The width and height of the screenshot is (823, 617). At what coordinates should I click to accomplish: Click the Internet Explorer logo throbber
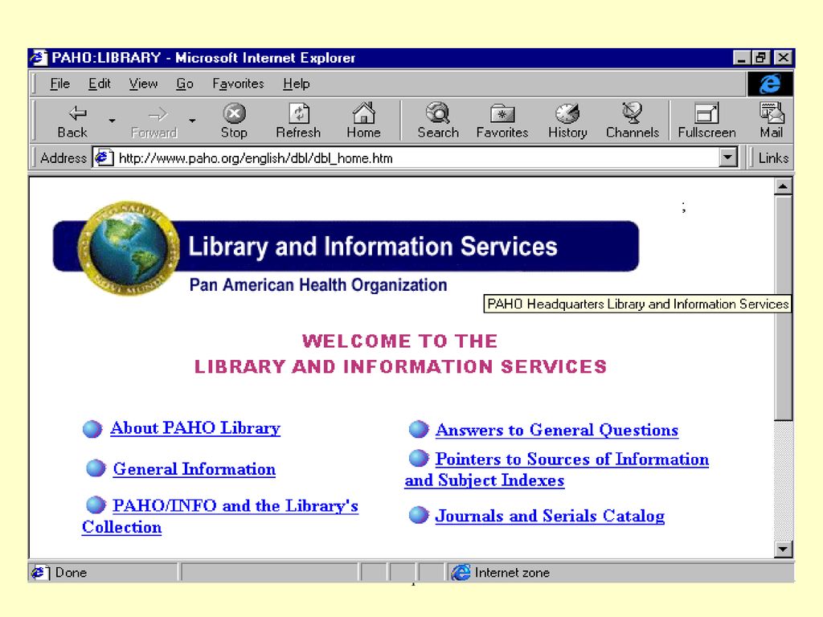tap(770, 84)
